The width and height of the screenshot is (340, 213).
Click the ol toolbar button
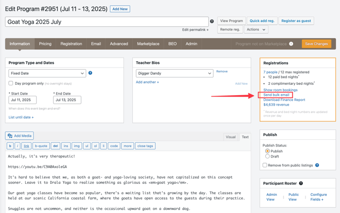(95, 146)
